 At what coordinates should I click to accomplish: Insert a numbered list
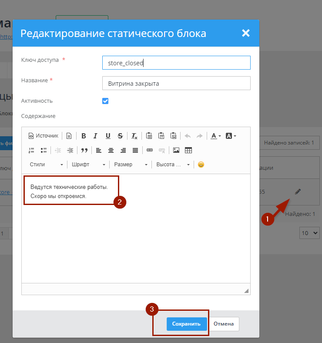tap(31, 150)
